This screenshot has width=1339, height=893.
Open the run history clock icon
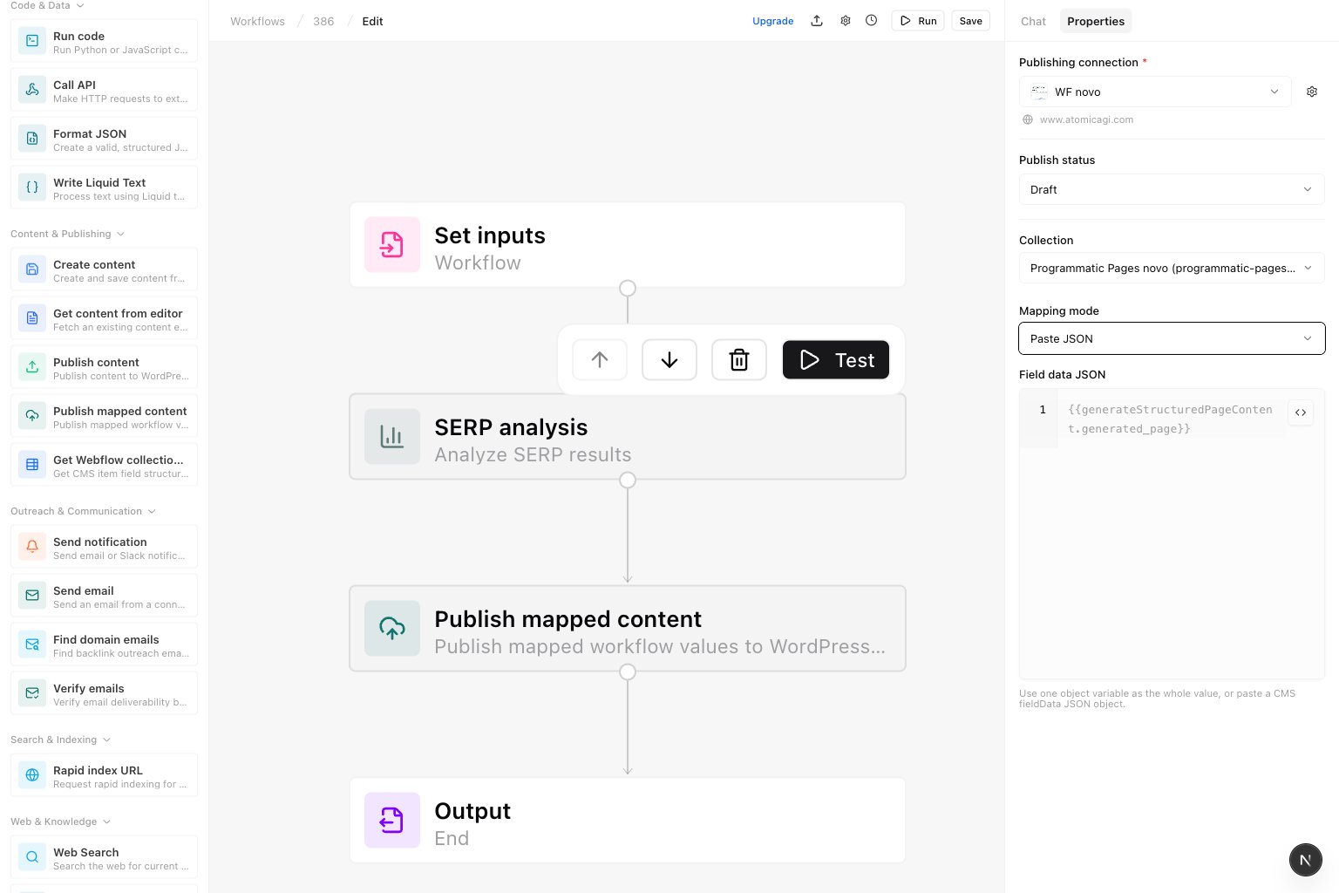pos(872,21)
